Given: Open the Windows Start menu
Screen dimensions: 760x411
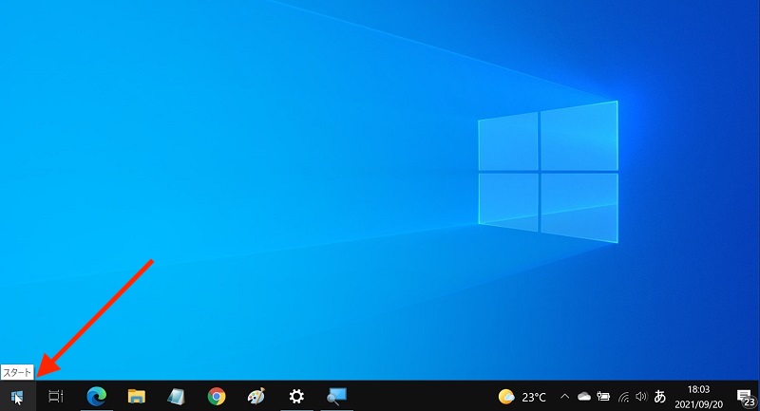Looking at the screenshot, I should click(x=16, y=396).
